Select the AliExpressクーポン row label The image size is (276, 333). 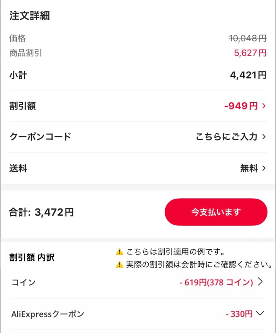[47, 314]
